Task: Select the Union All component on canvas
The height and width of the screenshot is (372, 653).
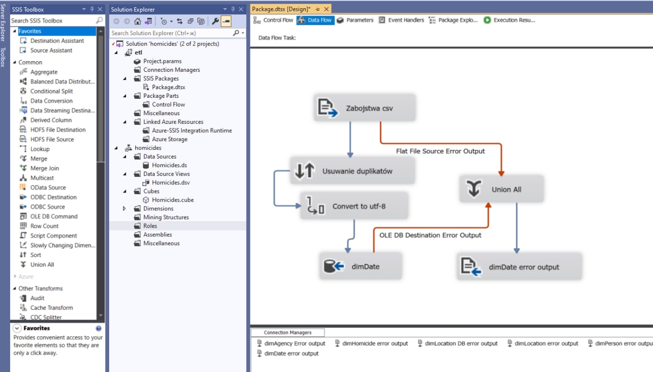Action: coord(501,189)
